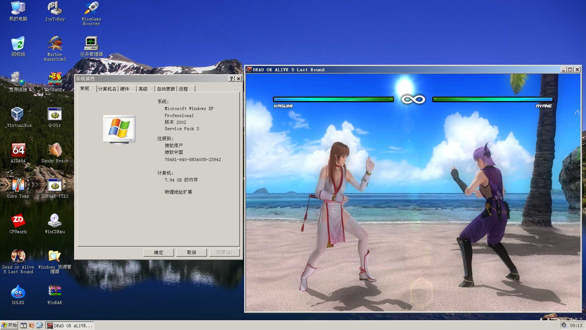Click the Windows XP logo image in 系统属性
This screenshot has height=330, width=586.
(119, 130)
